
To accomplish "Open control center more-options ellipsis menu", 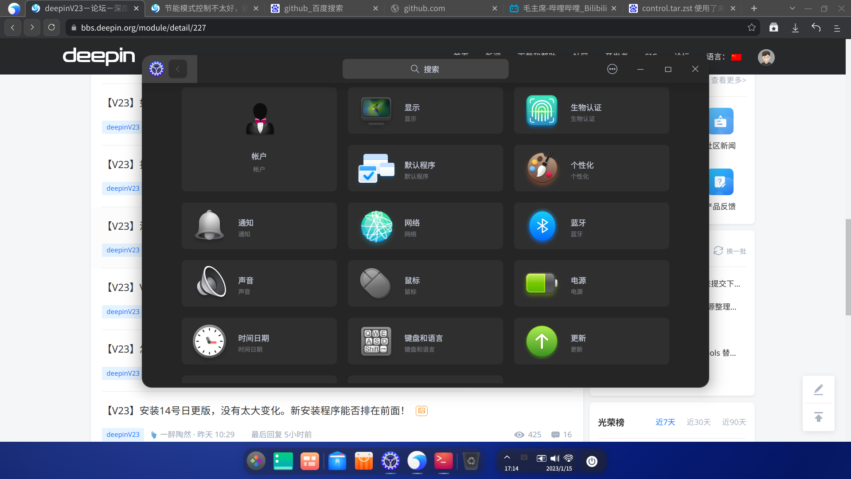I will tap(612, 69).
